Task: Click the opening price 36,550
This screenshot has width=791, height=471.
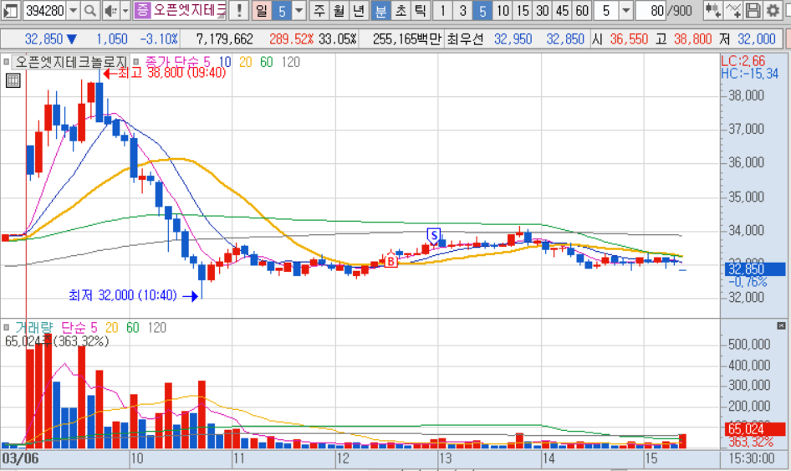Action: (629, 38)
